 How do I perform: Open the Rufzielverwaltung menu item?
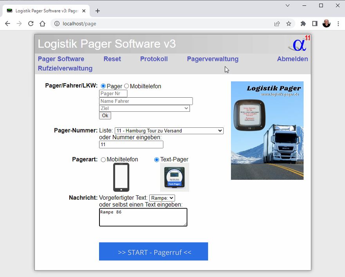[65, 68]
